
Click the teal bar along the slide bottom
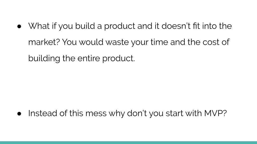click(128, 143)
